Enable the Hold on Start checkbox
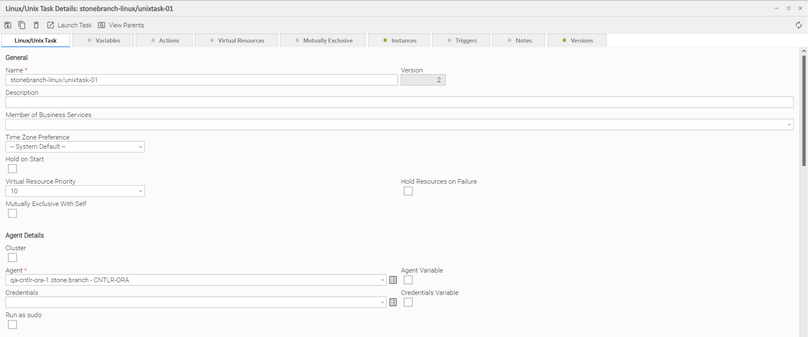This screenshot has height=337, width=808. pos(13,169)
